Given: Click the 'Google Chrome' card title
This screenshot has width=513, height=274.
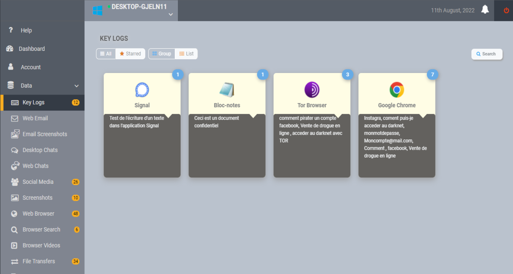Looking at the screenshot, I should 397,105.
